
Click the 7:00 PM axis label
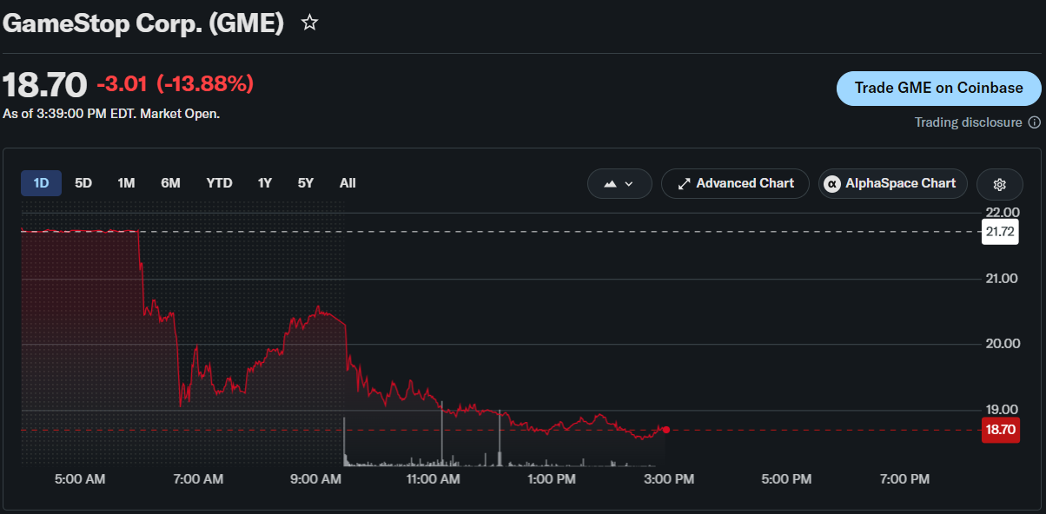coord(904,479)
